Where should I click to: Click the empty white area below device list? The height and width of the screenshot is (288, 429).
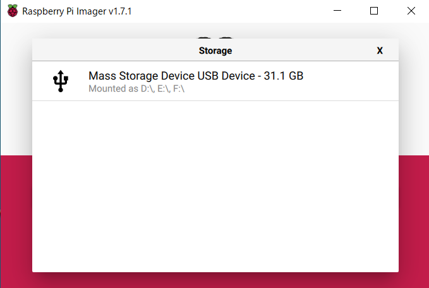pos(215,186)
